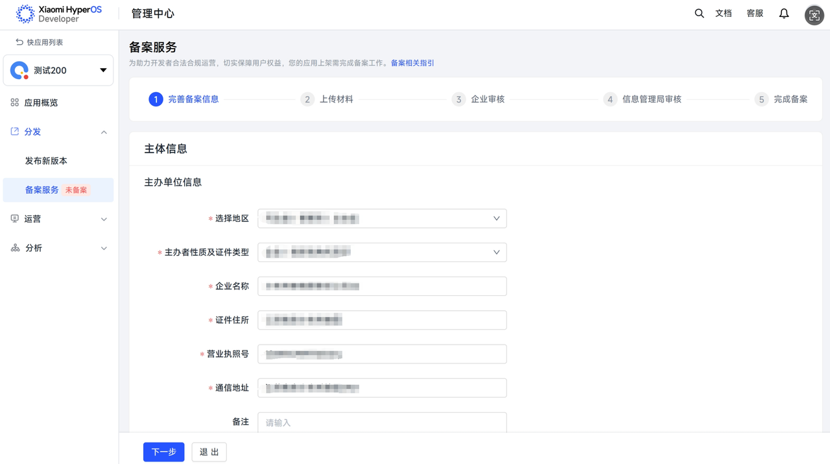Open the notification bell

(784, 14)
